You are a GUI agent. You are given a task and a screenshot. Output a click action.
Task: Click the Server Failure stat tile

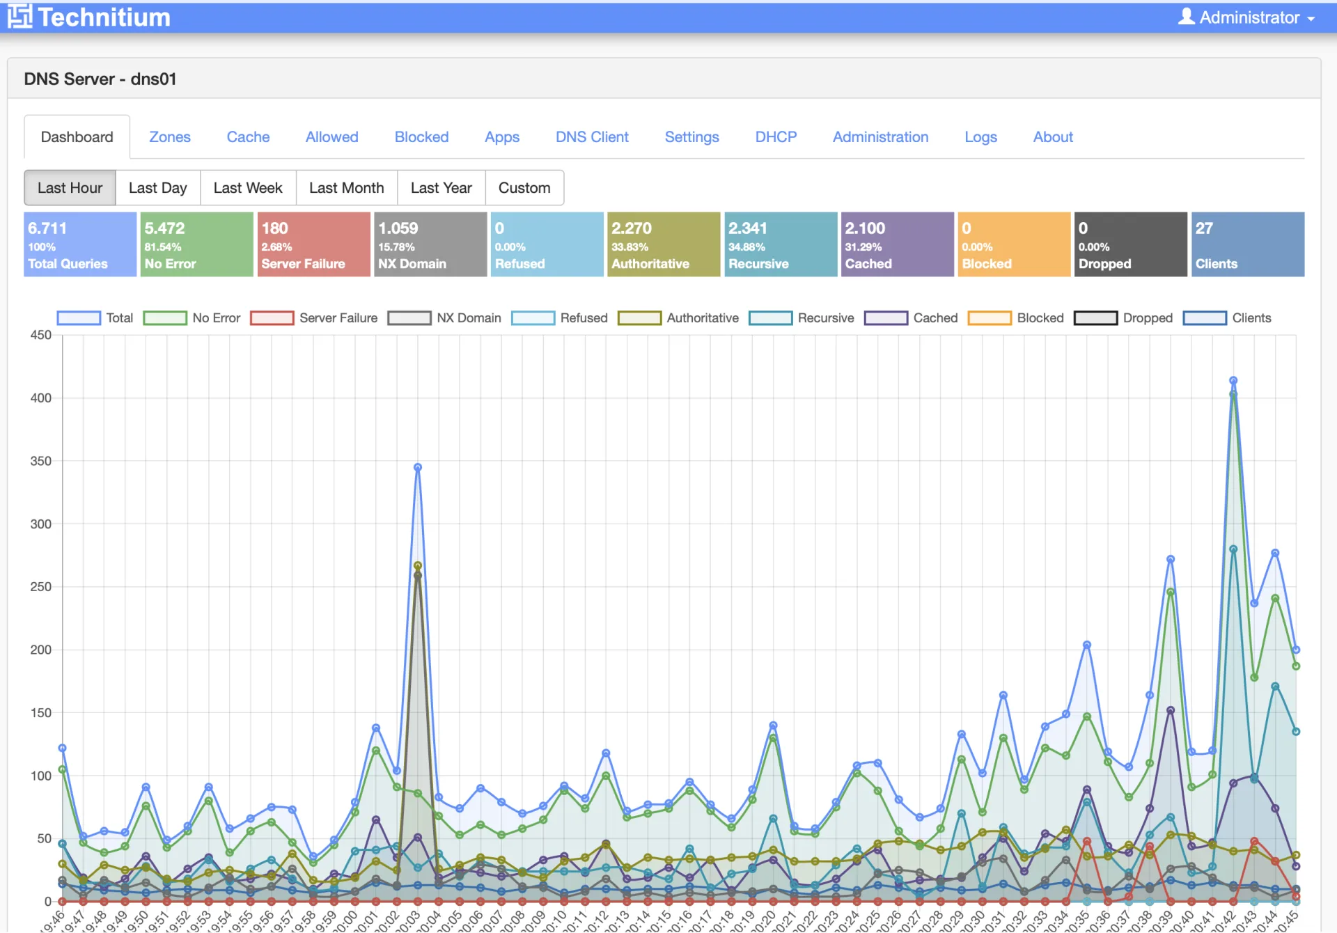click(x=313, y=244)
